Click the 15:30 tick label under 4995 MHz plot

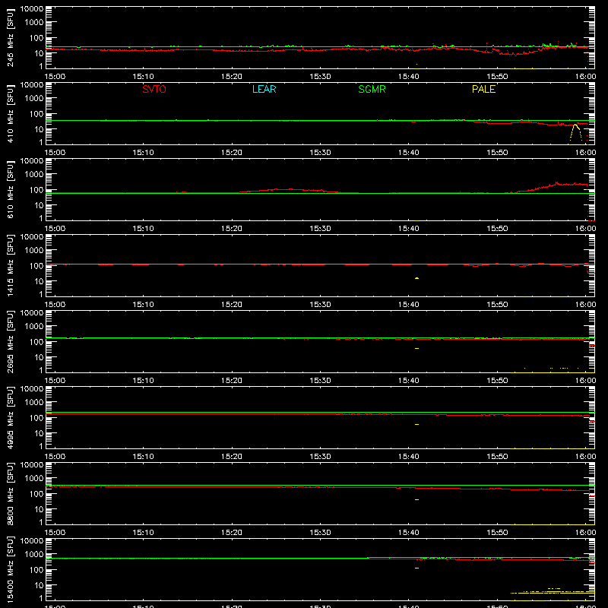pyautogui.click(x=320, y=457)
